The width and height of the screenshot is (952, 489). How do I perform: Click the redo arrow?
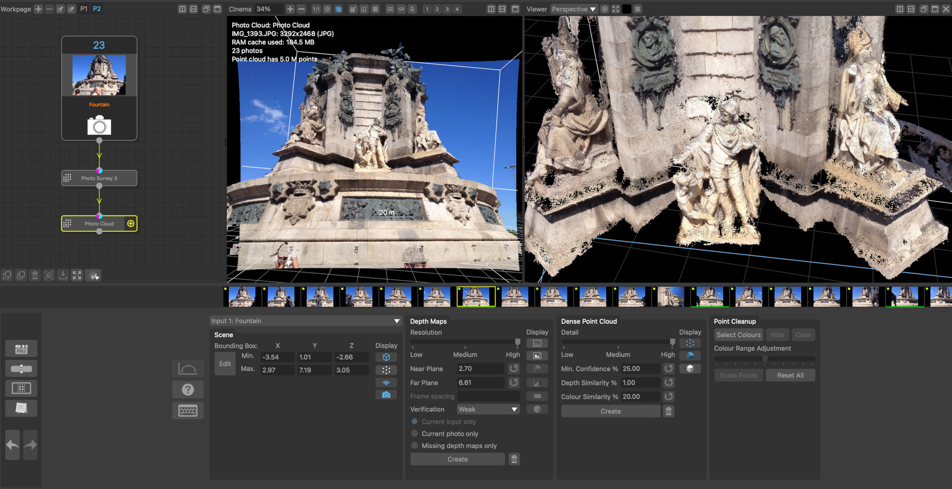(x=30, y=445)
